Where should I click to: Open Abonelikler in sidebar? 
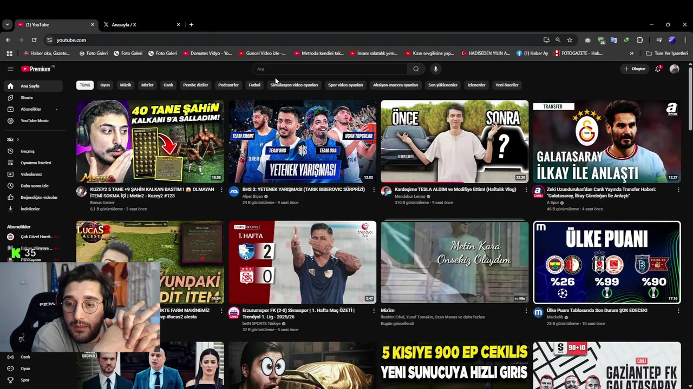(34, 109)
